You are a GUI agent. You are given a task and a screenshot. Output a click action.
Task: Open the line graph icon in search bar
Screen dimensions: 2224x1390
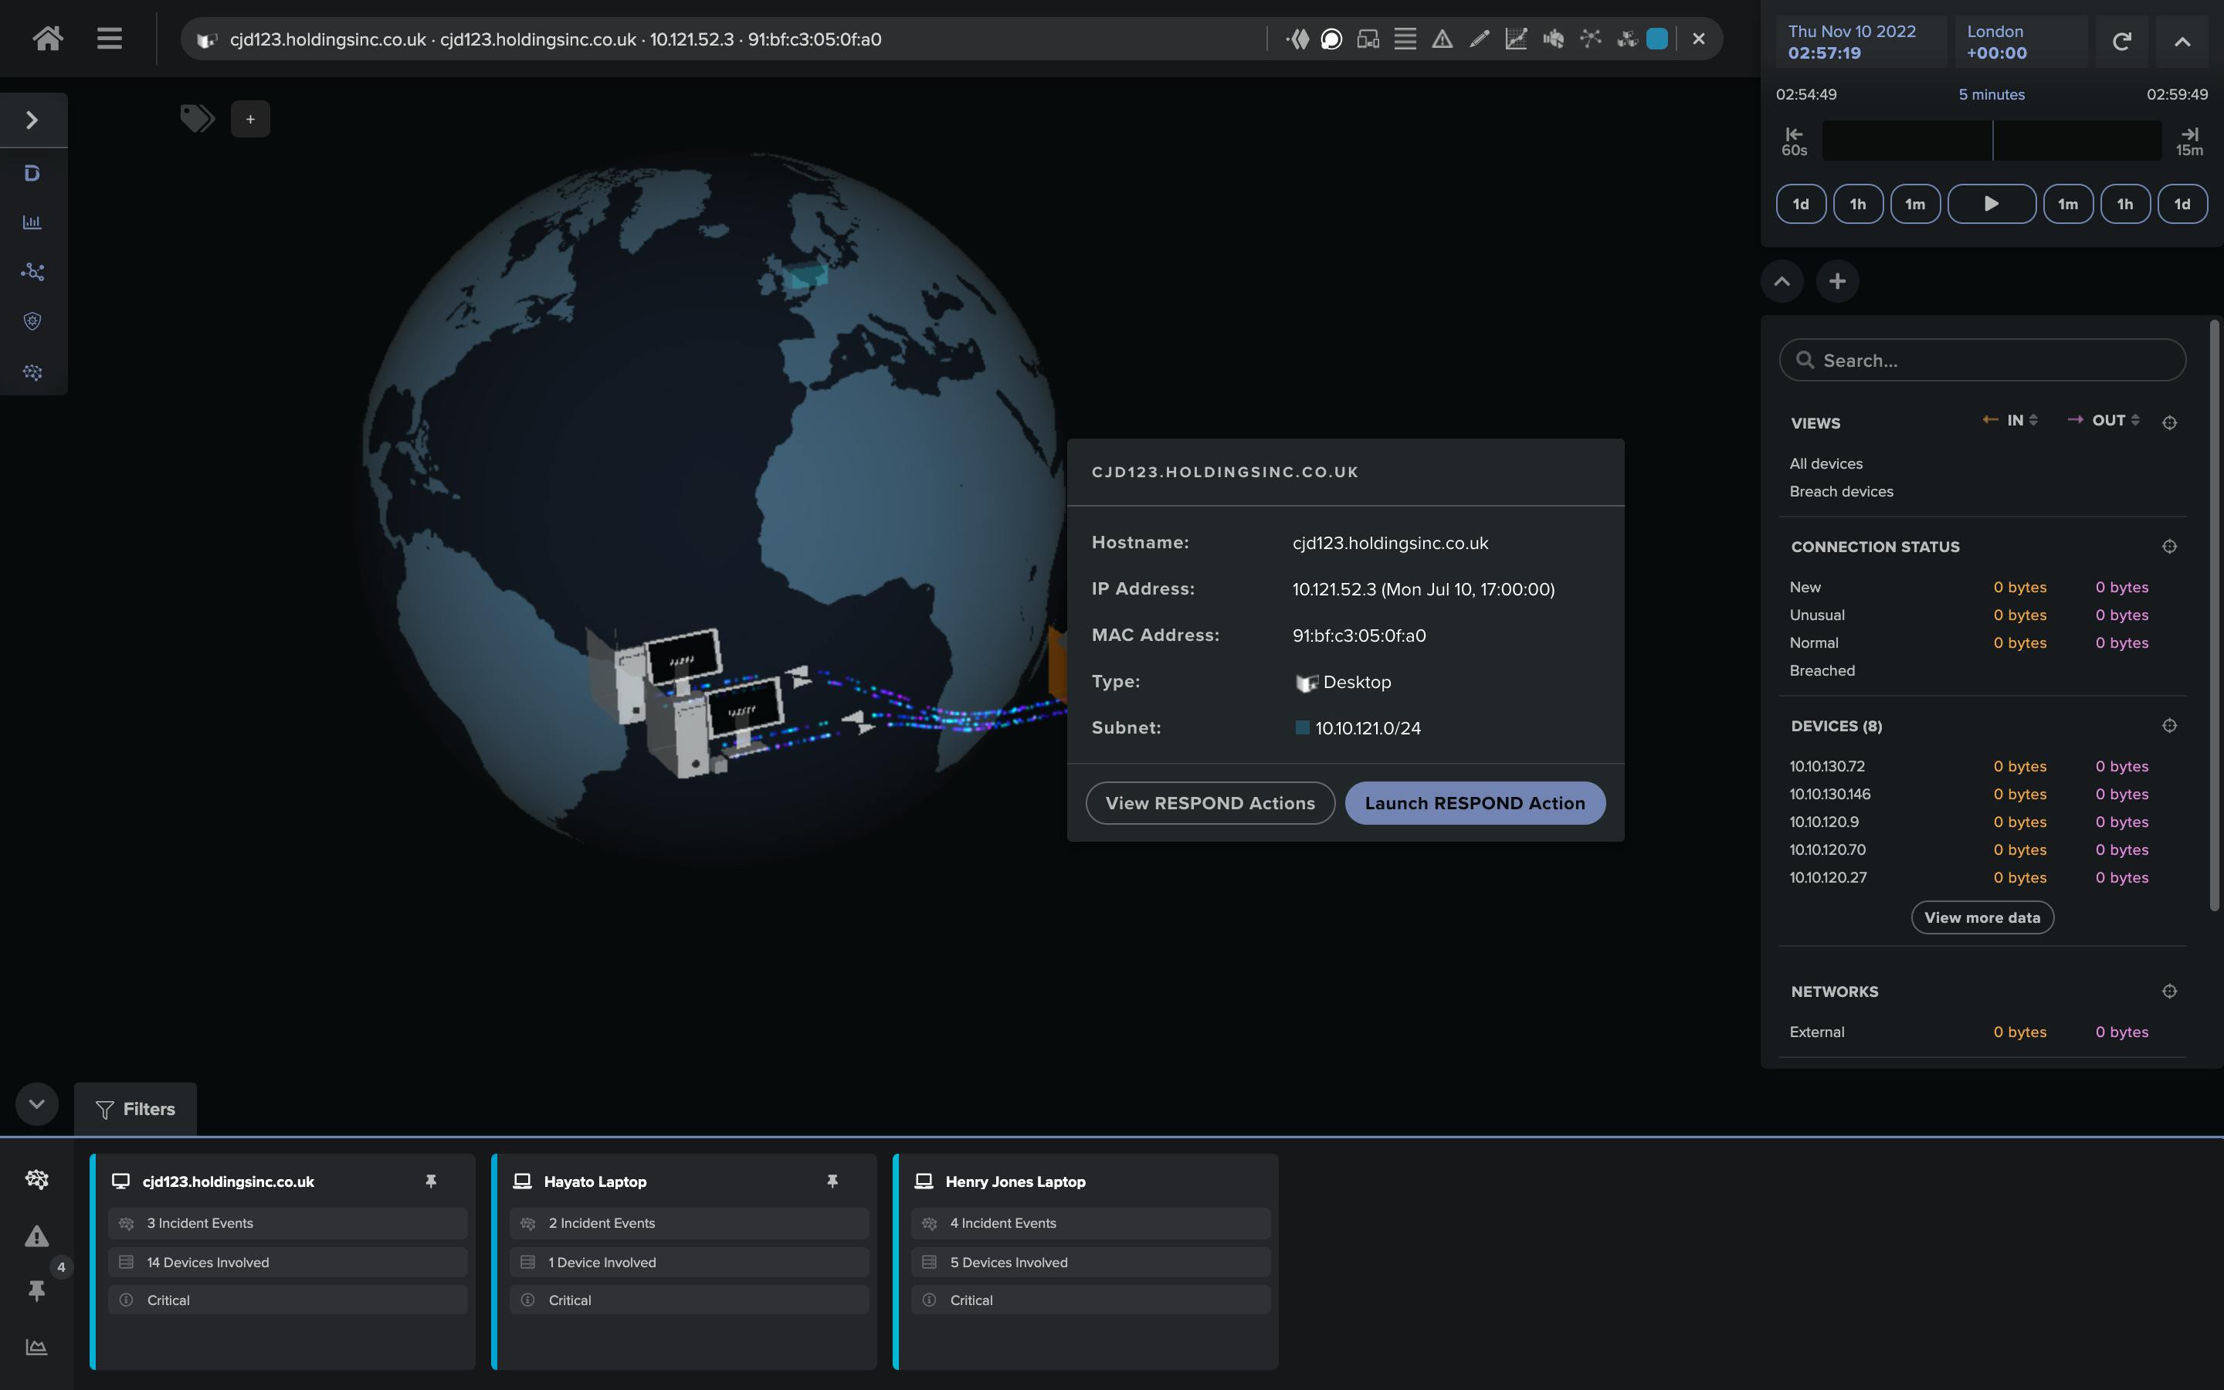coord(1515,39)
